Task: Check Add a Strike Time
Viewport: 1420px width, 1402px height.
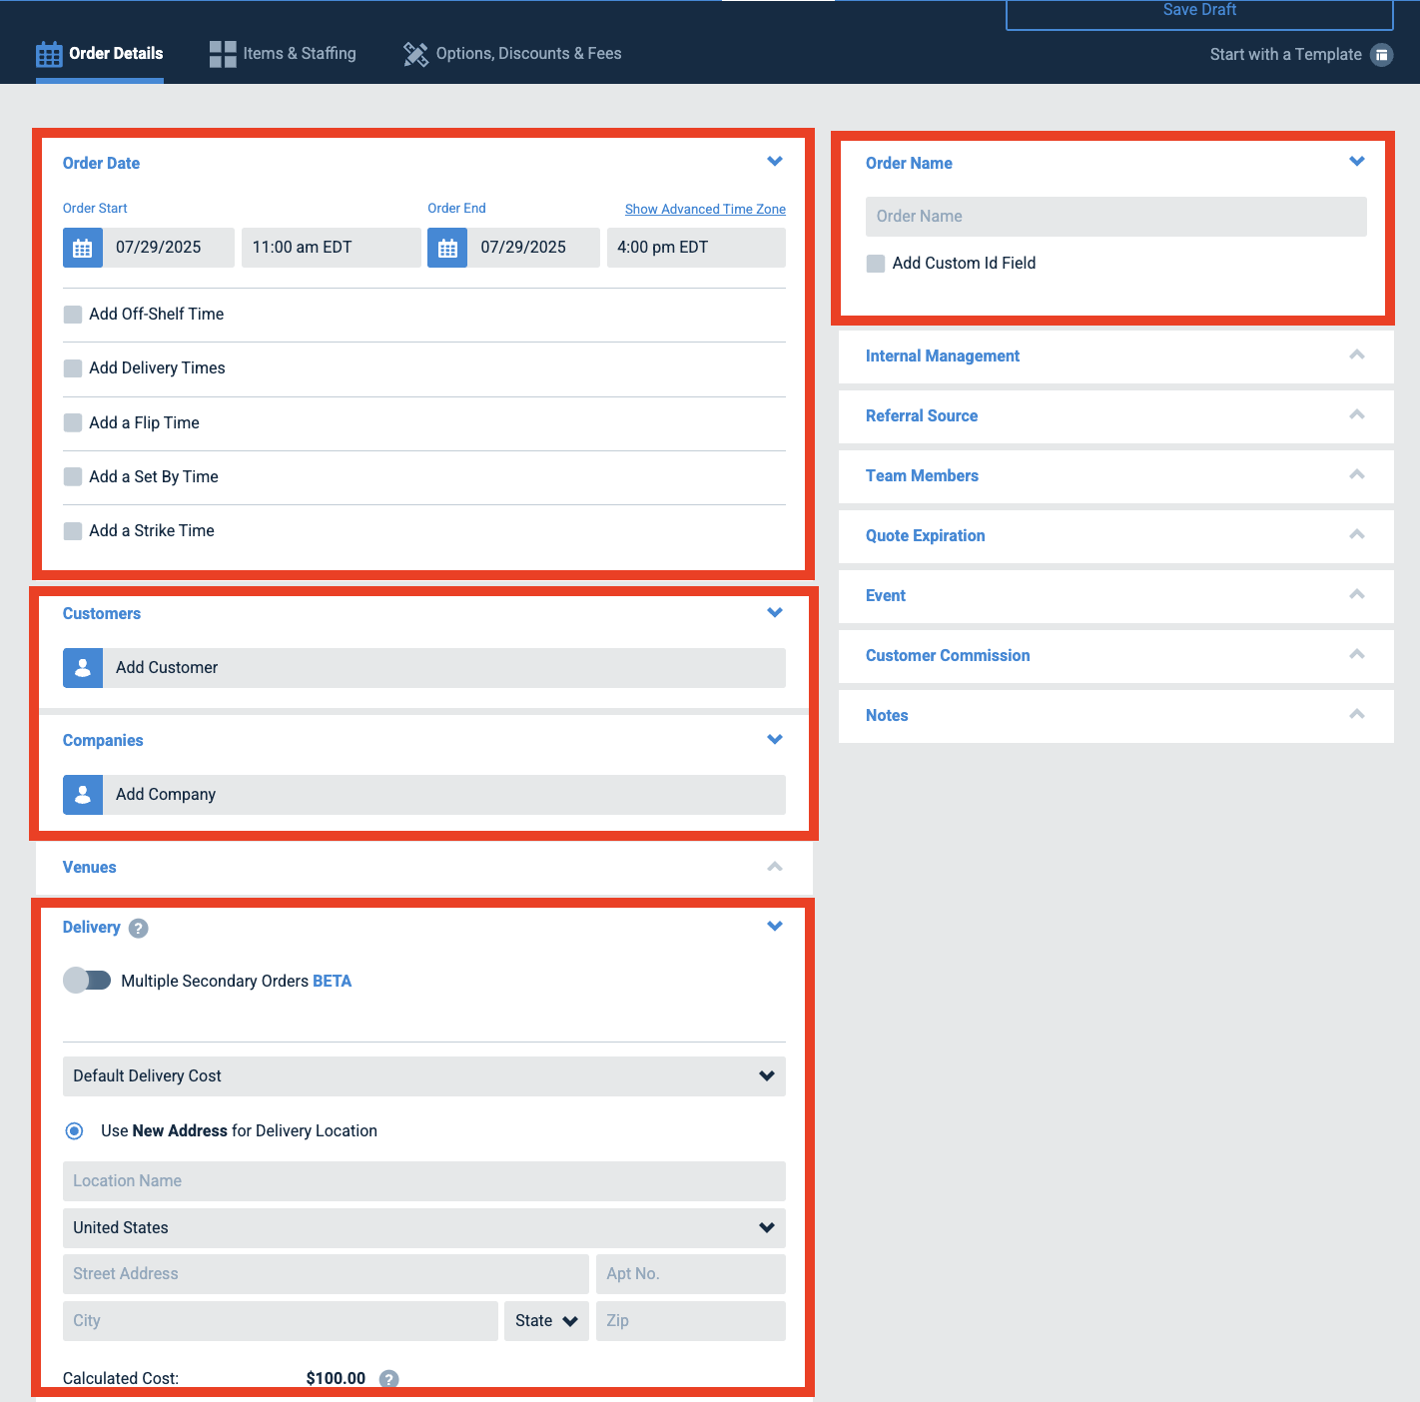Action: 73,531
